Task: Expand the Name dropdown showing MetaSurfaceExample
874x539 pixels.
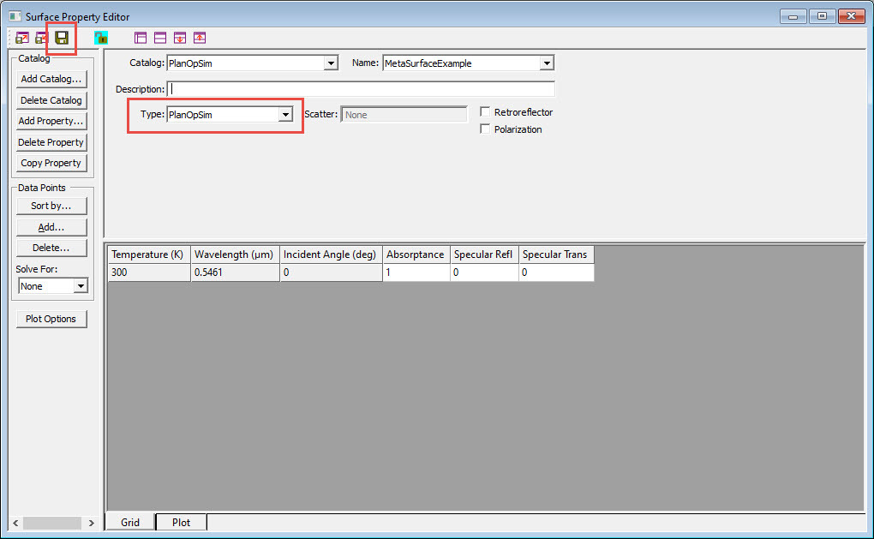Action: point(547,63)
